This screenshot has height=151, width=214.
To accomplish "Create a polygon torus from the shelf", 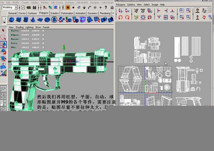I will (x=47, y=20).
